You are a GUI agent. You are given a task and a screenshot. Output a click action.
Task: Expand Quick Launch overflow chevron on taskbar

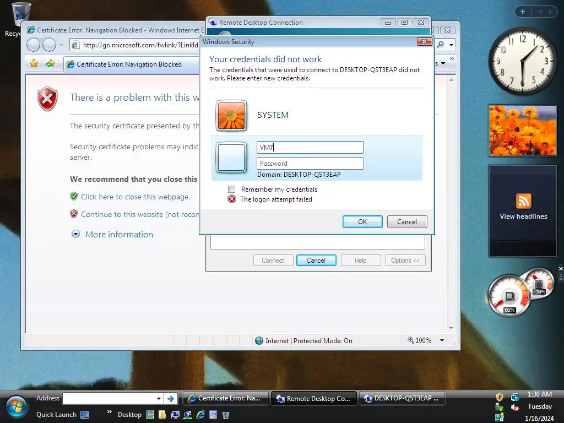tap(110, 411)
